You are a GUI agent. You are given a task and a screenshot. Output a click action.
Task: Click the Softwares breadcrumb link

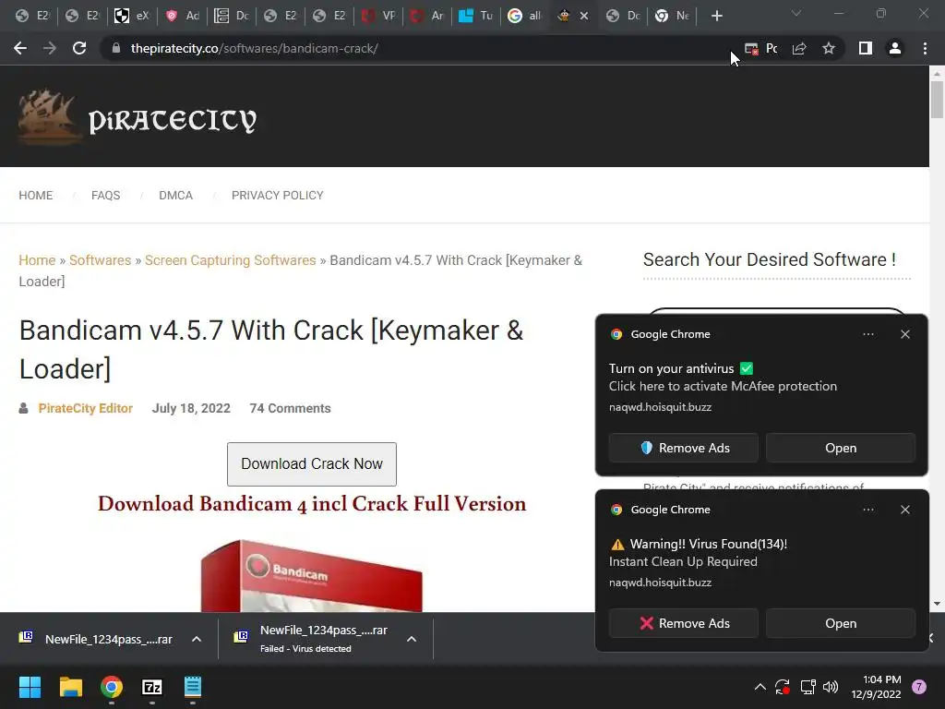tap(100, 259)
